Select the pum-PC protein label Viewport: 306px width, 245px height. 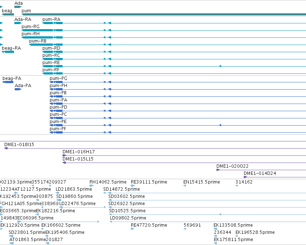[58, 115]
